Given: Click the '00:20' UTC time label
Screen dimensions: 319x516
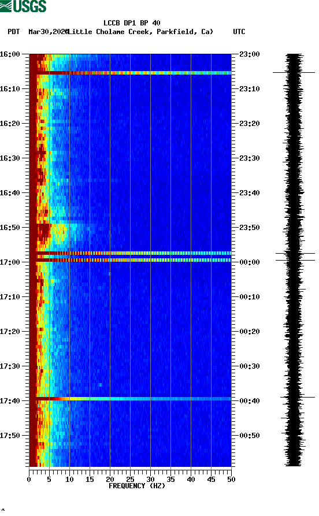Looking at the screenshot, I should click(x=250, y=332).
